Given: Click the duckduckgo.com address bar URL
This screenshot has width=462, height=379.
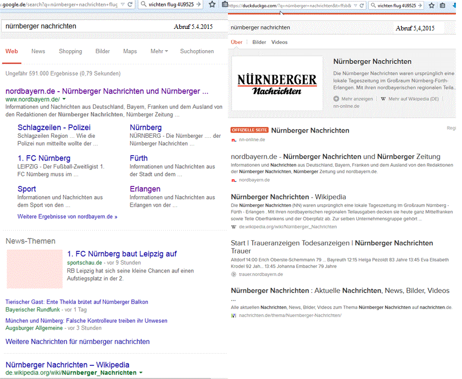Looking at the screenshot, I should click(290, 6).
